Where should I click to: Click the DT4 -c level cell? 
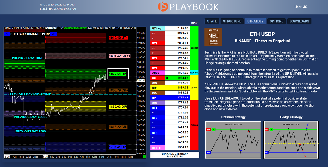158,147
